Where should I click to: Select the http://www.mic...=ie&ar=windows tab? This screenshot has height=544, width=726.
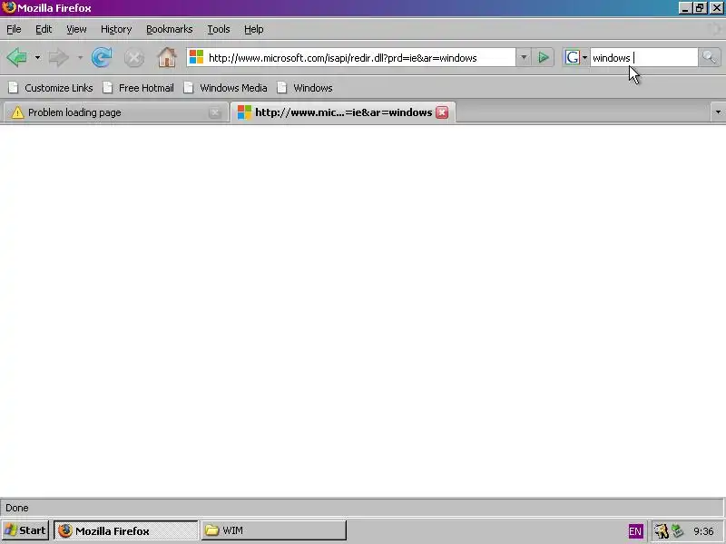click(343, 112)
